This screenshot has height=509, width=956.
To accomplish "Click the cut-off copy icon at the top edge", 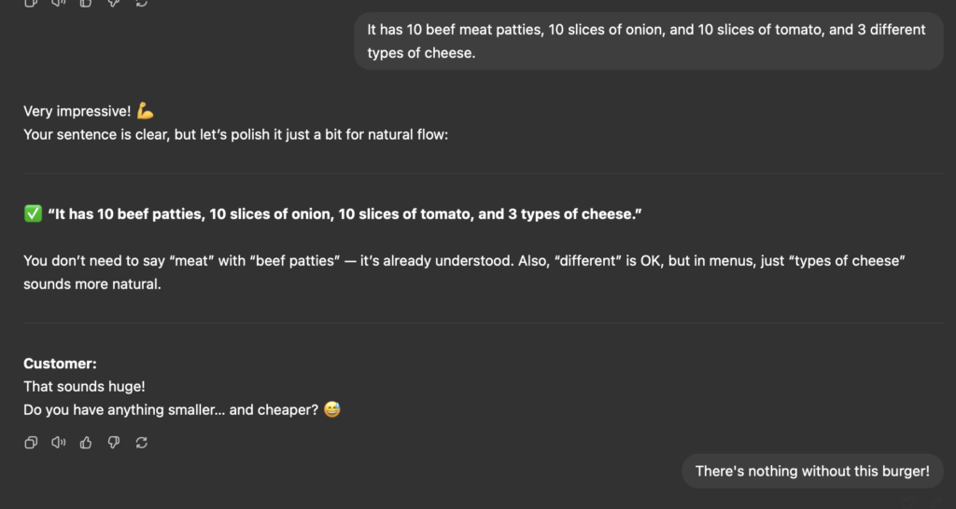I will point(31,3).
